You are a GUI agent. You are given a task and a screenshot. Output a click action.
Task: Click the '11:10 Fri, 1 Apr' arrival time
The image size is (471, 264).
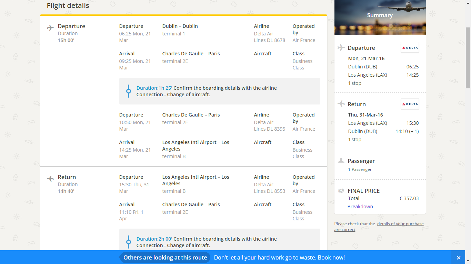131,215
